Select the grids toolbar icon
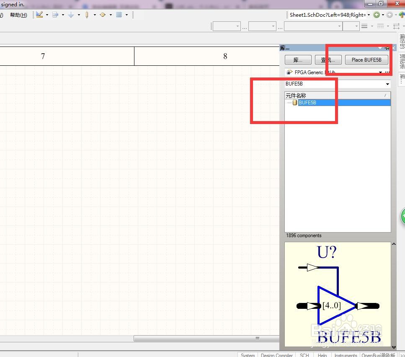Viewport: 405px width, 357px height. tap(119, 15)
